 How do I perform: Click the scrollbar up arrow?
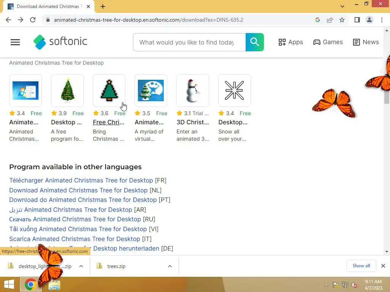(387, 30)
